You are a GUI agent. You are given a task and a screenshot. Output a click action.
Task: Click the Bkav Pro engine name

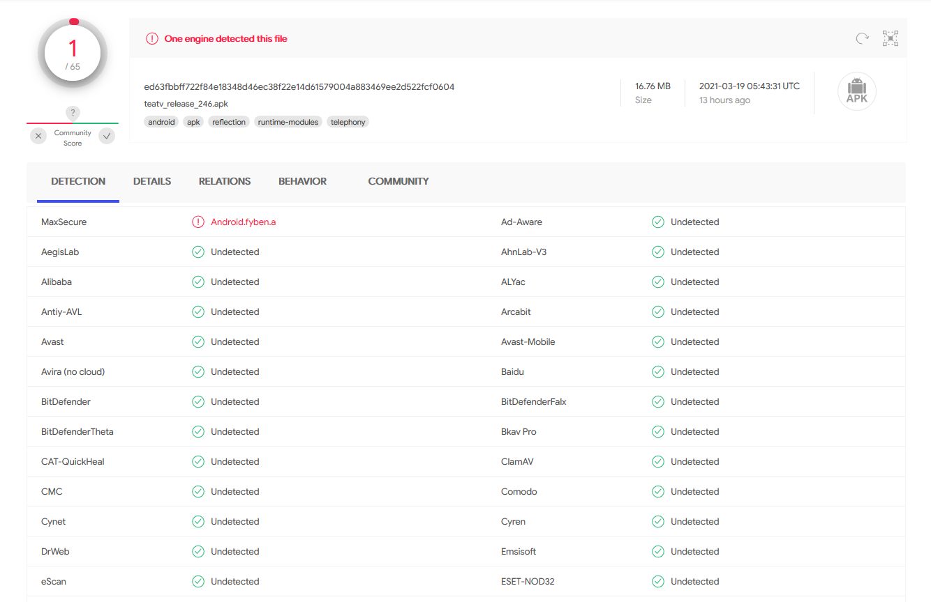click(x=519, y=432)
